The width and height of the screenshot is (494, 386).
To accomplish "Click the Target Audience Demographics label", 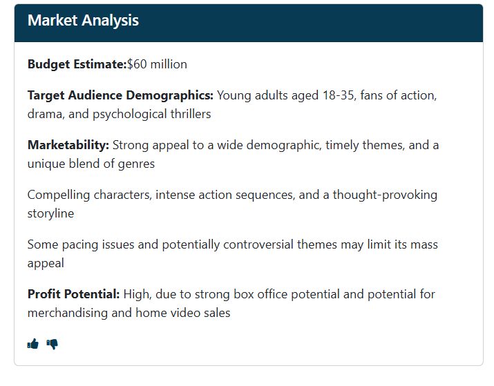I will (120, 95).
